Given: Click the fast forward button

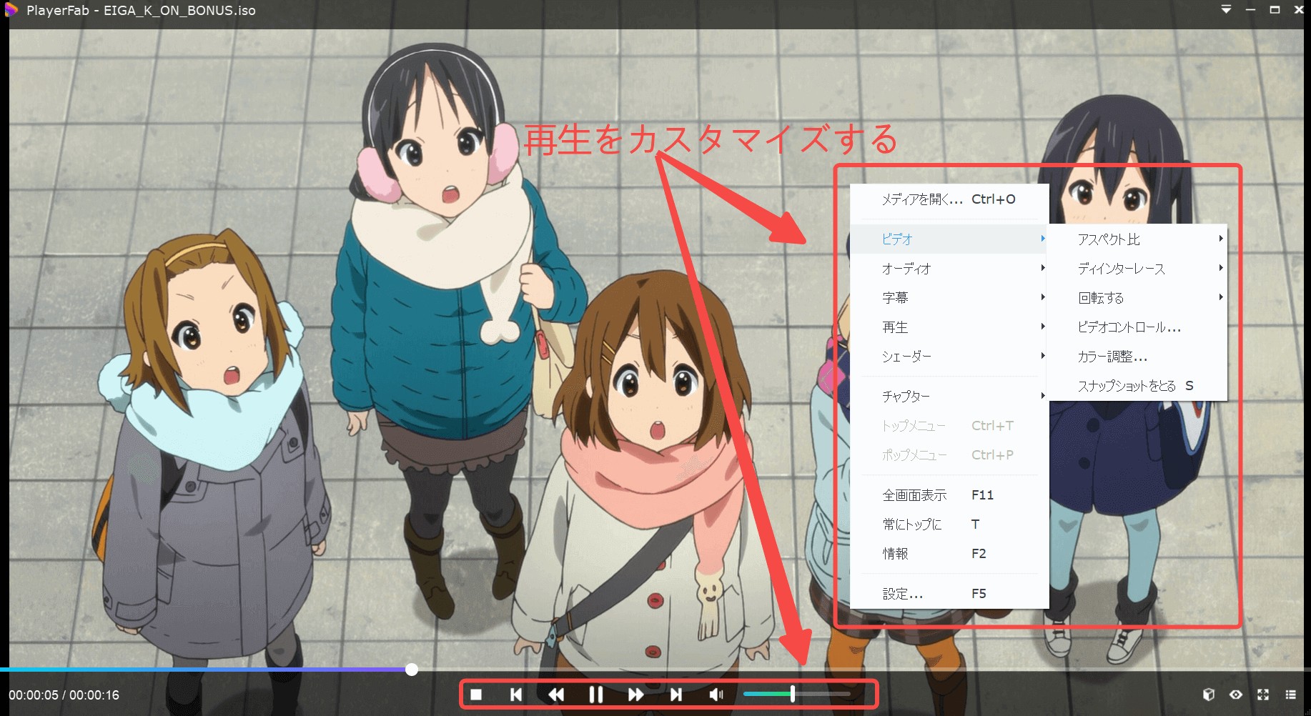Looking at the screenshot, I should click(x=635, y=695).
